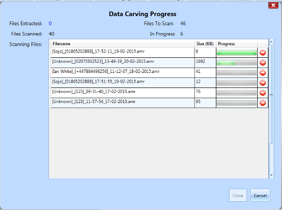Click the Cancel button
282x210 pixels.
260,195
